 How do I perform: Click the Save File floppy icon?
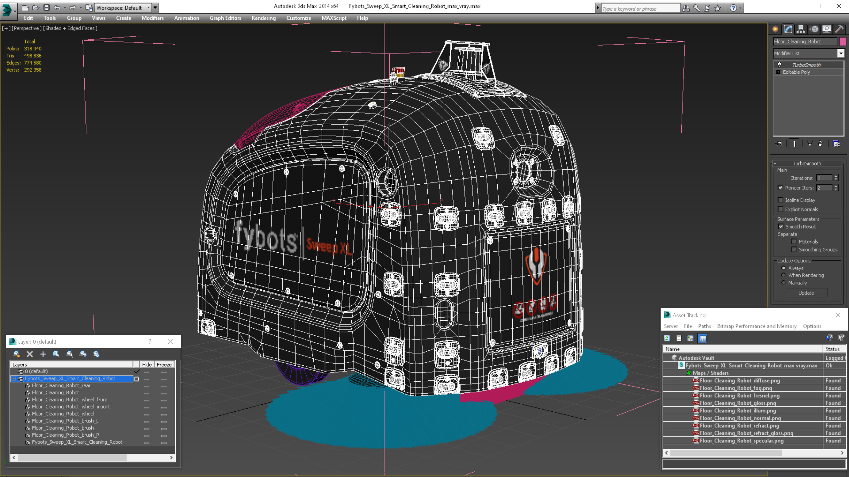pyautogui.click(x=47, y=7)
